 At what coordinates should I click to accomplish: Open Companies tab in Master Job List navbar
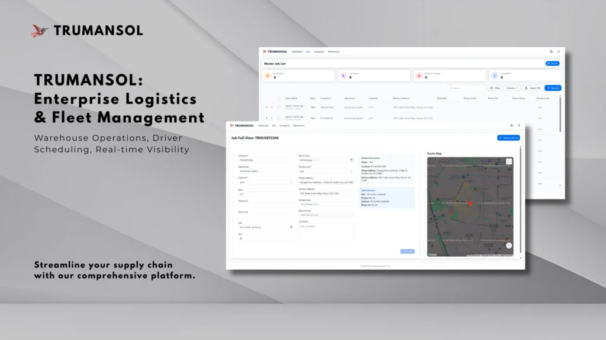(x=319, y=51)
